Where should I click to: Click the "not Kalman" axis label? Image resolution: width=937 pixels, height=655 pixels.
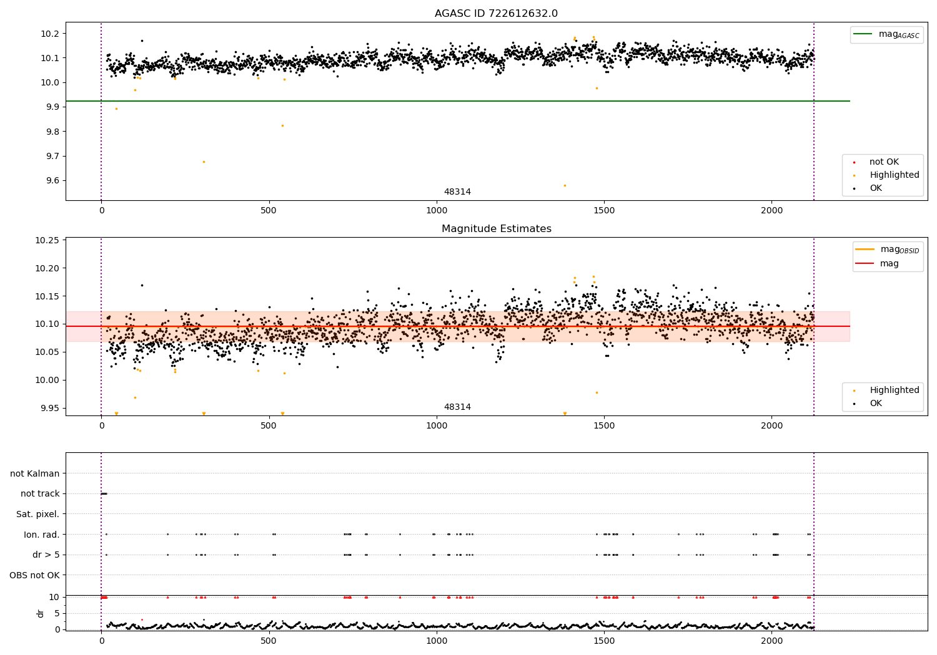pos(35,473)
